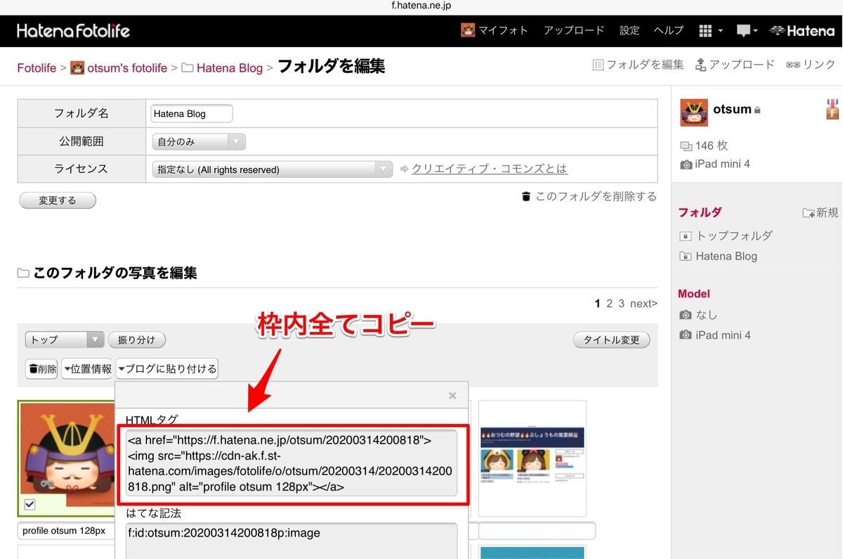
Task: Edit the フォルダ名 text field
Action: [192, 113]
